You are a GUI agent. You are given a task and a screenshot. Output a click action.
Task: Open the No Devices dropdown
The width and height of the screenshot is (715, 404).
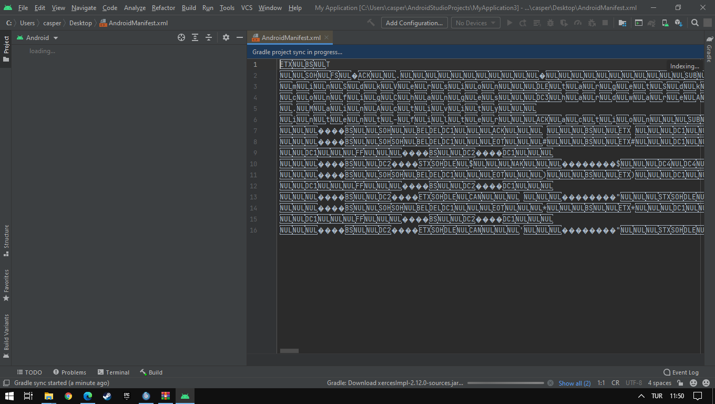[x=475, y=23]
